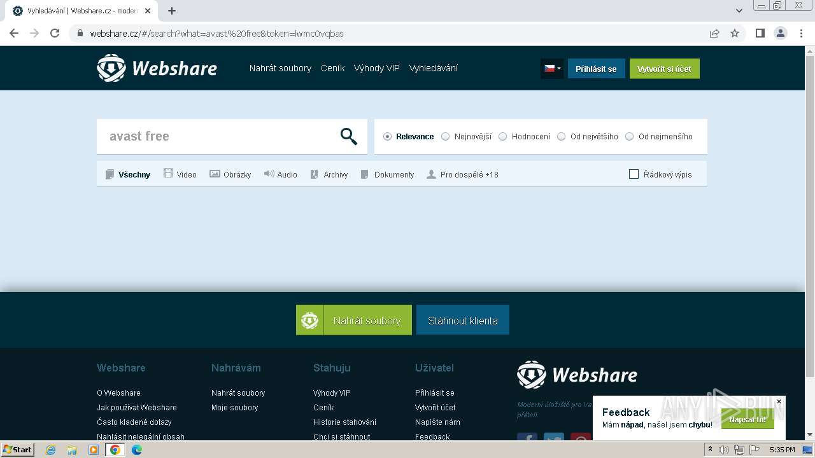Open O Webshare footer link
Screen dimensions: 815x458
tap(118, 393)
